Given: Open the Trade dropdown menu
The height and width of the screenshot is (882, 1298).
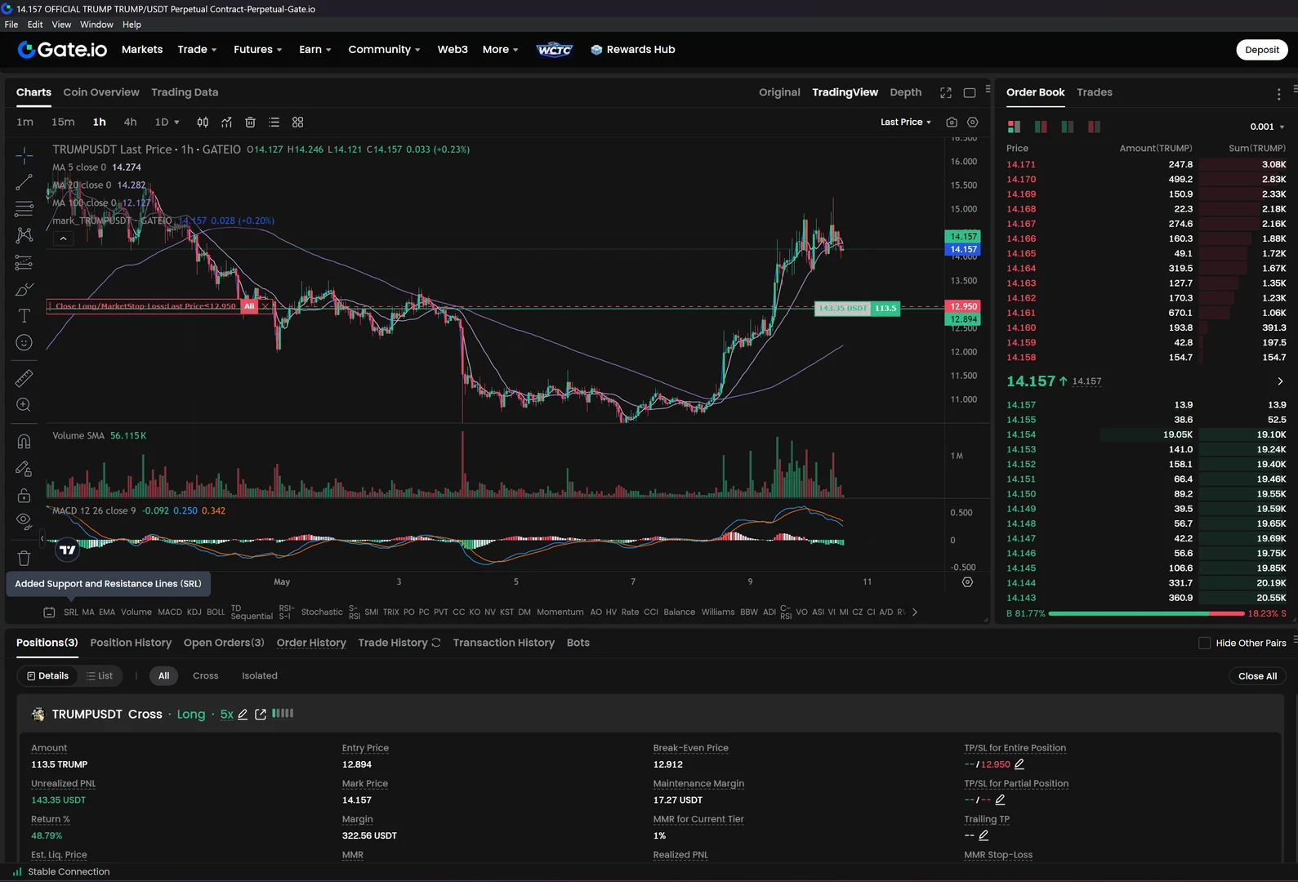Looking at the screenshot, I should click(x=197, y=50).
